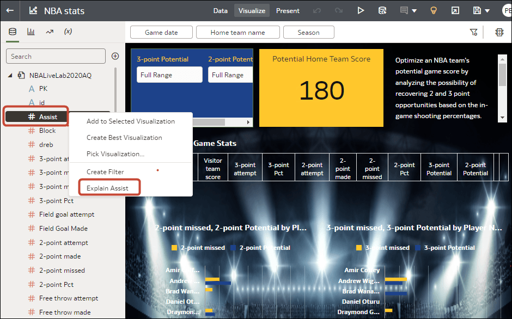Select the 2-point made measure
This screenshot has height=319, width=512.
coord(60,256)
